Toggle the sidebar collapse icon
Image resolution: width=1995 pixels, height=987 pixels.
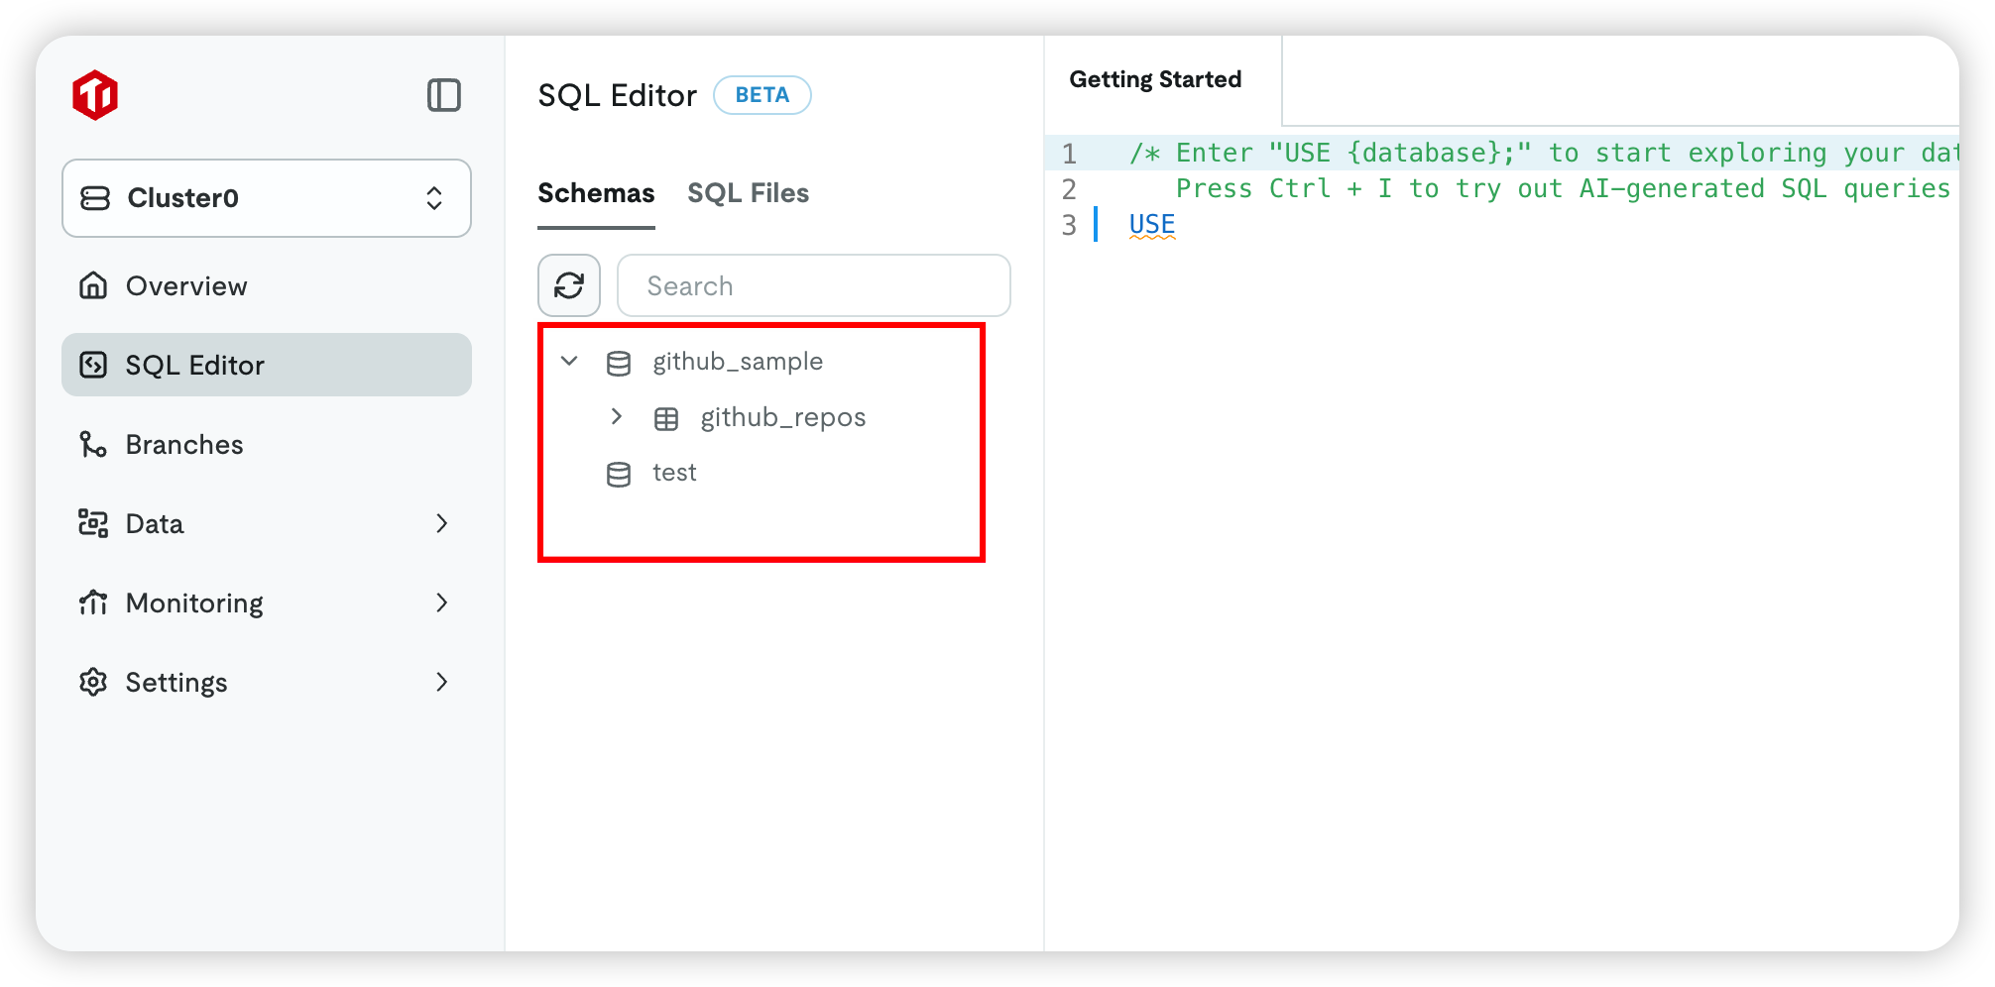point(443,95)
